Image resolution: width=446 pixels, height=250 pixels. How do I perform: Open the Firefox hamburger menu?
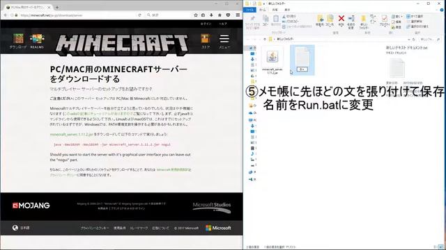(238, 15)
